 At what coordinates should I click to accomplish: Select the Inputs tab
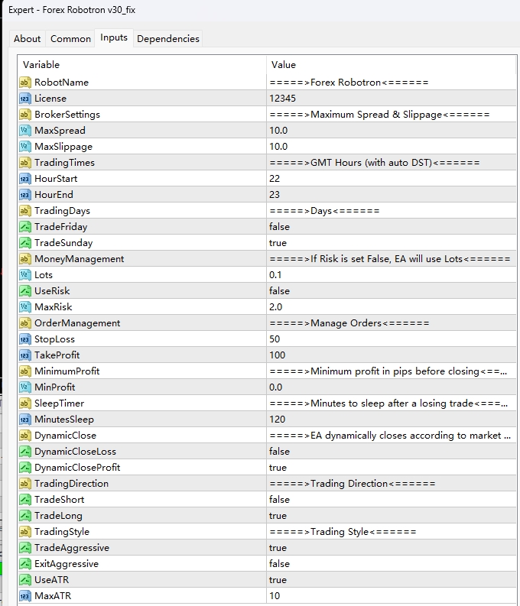click(114, 37)
